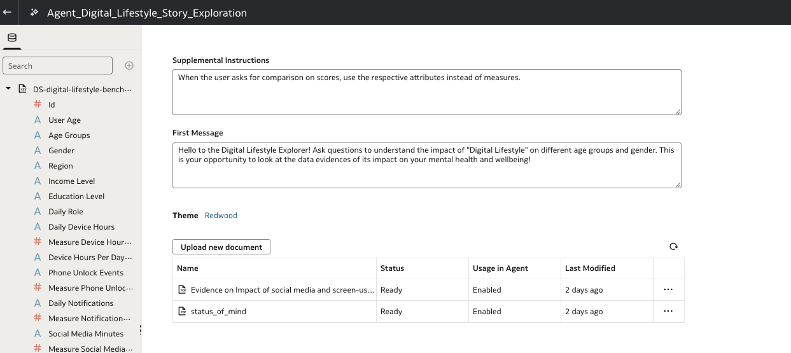This screenshot has height=353, width=791.
Task: Select Measure Device Hours measure
Action: 90,242
